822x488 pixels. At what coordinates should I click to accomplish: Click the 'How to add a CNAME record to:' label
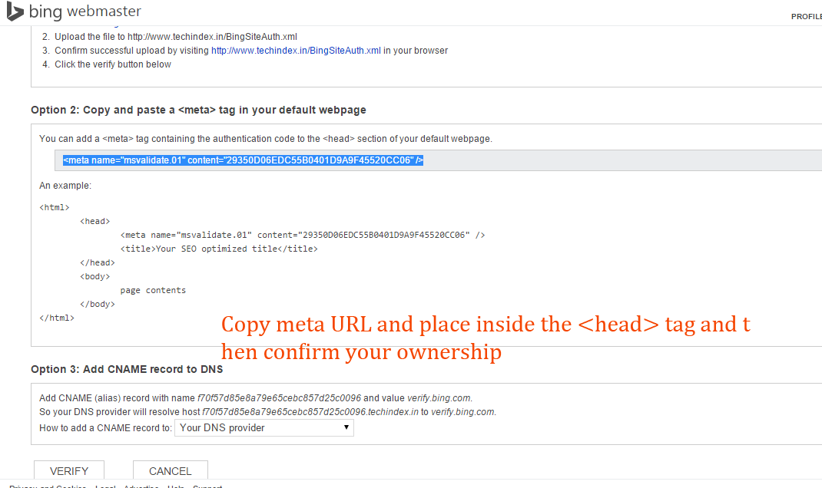pyautogui.click(x=105, y=428)
